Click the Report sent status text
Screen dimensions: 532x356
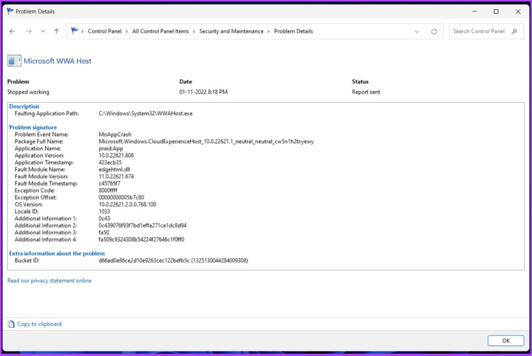coord(366,92)
